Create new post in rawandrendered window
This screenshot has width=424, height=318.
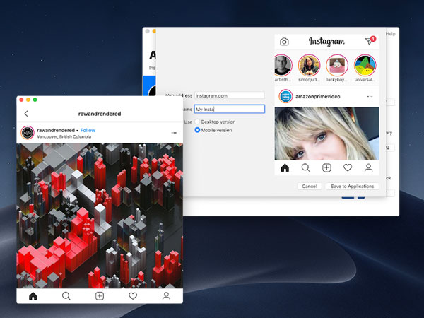pos(100,296)
